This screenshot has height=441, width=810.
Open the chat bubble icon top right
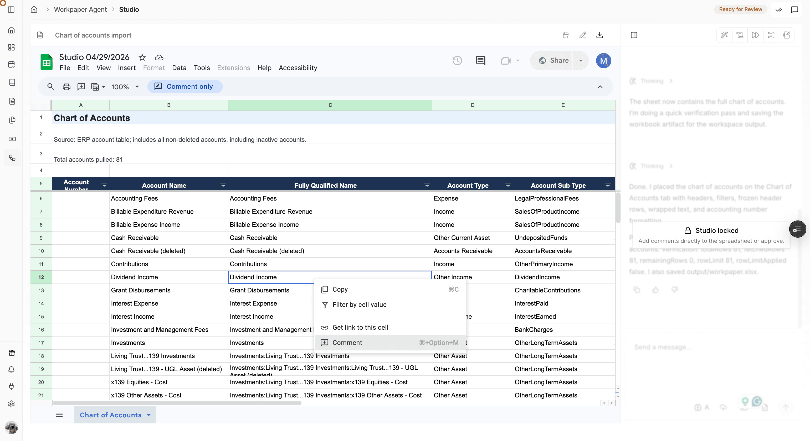tap(794, 9)
